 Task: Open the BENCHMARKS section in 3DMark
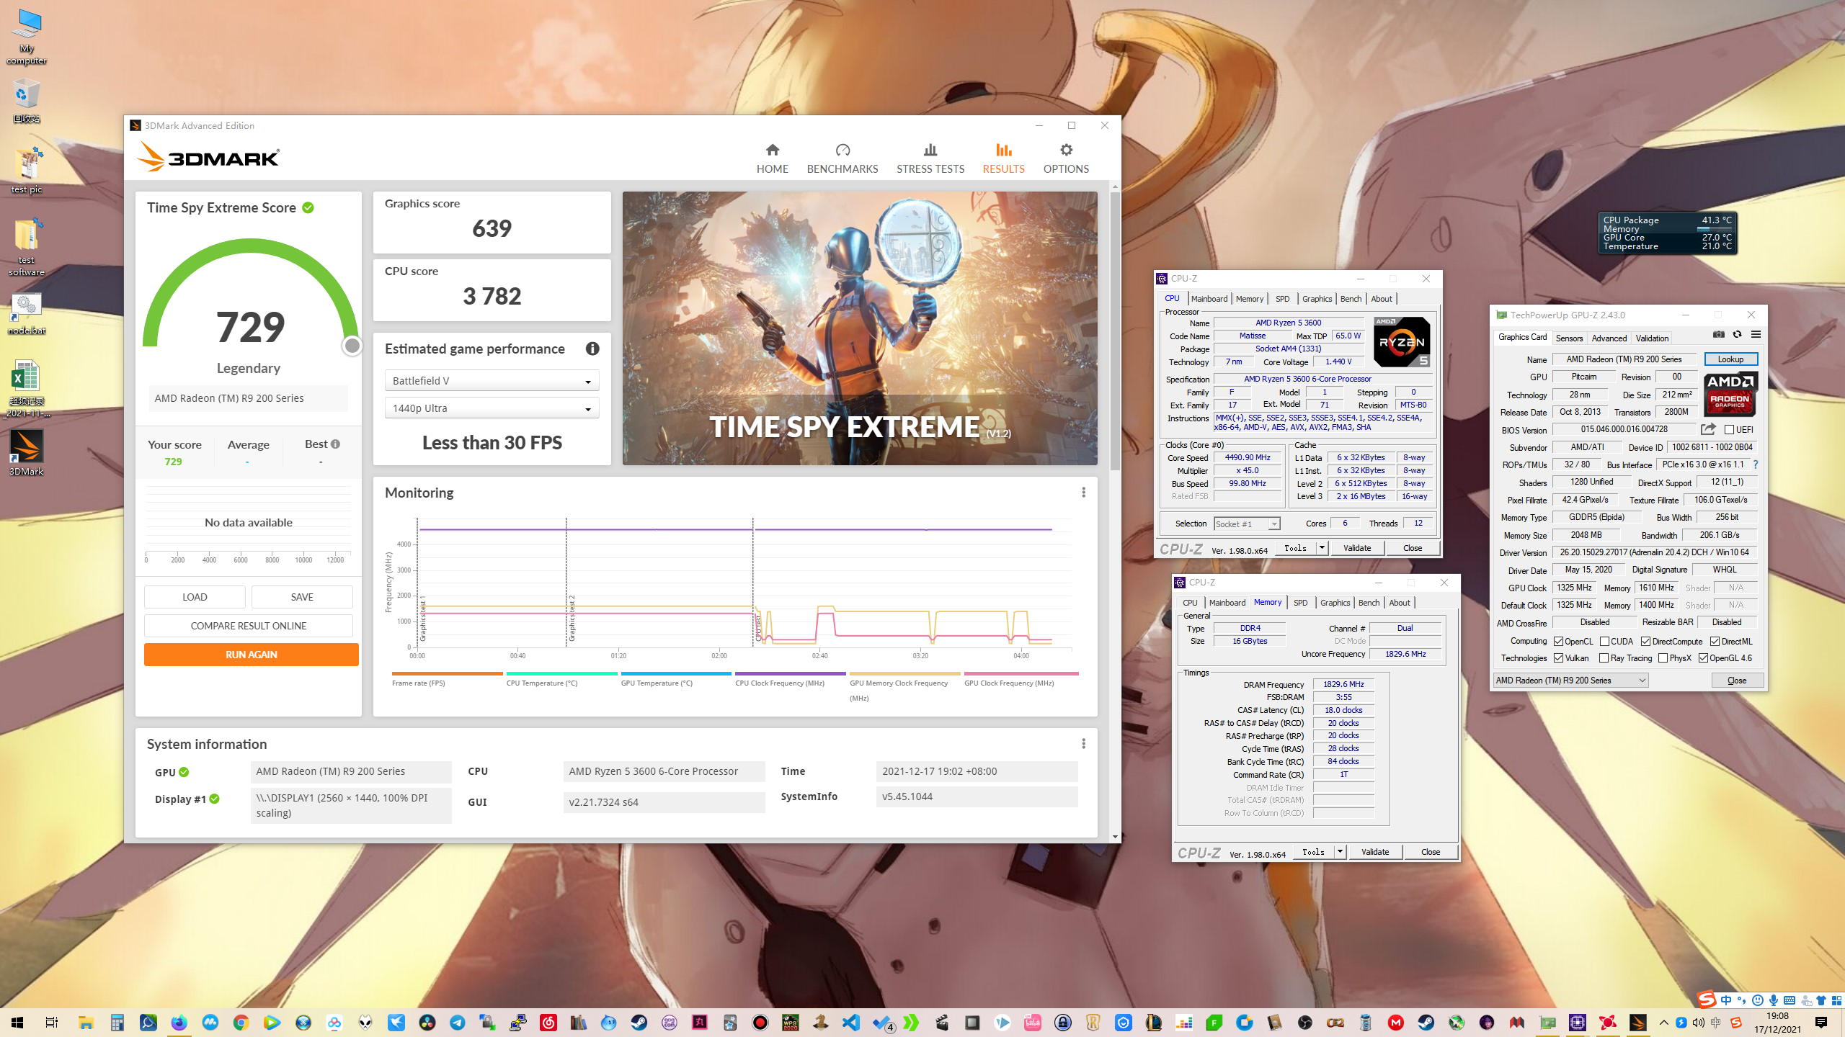pyautogui.click(x=842, y=158)
